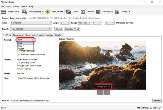Click the 'AAC (avcodec), Stereo' track text

point(26,63)
